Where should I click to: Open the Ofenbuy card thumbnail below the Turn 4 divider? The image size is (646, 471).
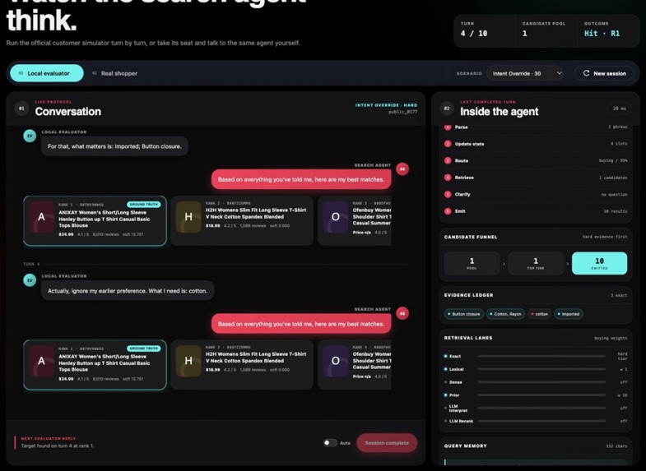coord(336,361)
